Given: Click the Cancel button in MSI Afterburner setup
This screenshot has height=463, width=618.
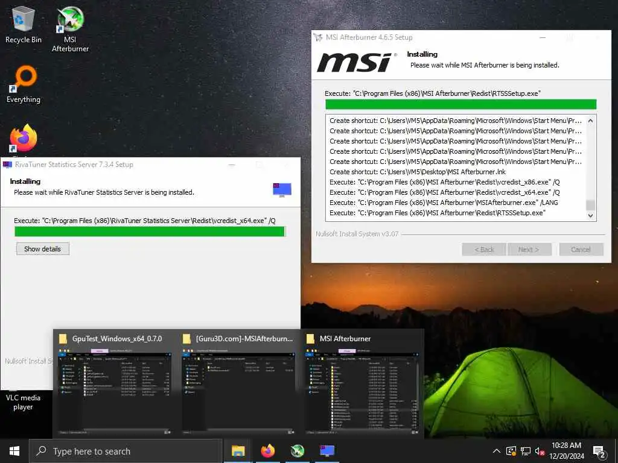Looking at the screenshot, I should coord(581,249).
